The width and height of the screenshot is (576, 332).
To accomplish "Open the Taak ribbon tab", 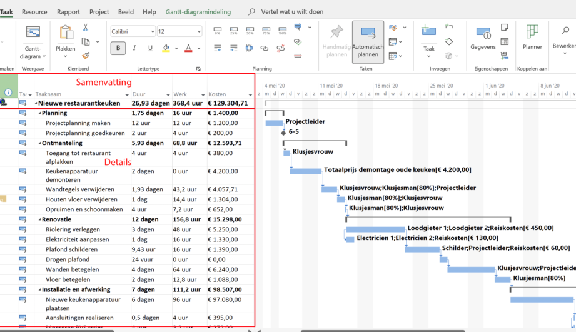I will click(x=6, y=12).
